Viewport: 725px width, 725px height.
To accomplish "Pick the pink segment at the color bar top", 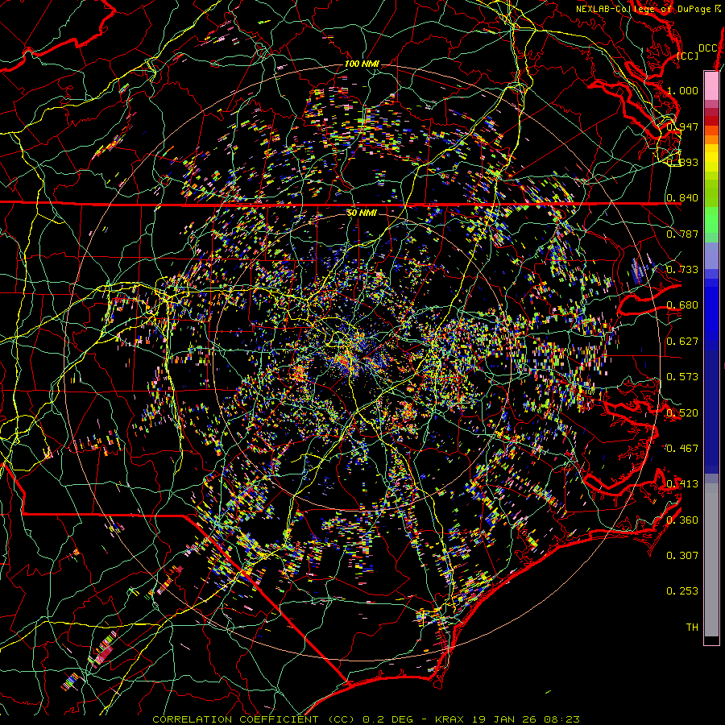I will 711,85.
